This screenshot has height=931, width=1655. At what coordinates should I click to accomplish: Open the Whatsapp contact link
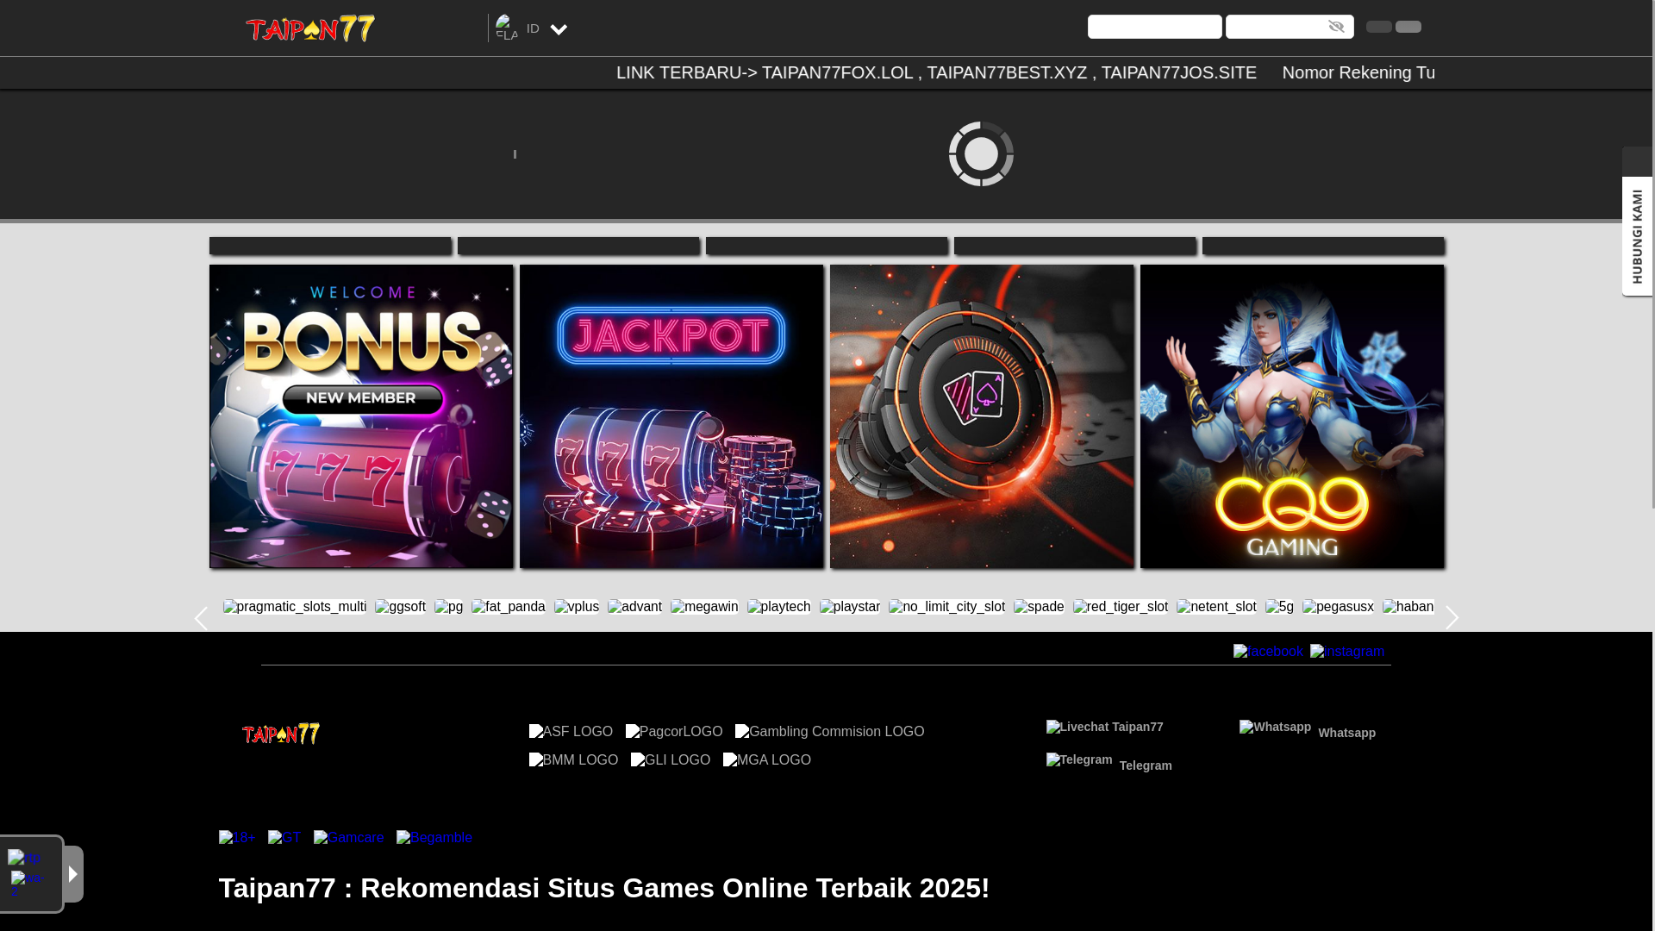pyautogui.click(x=1308, y=729)
